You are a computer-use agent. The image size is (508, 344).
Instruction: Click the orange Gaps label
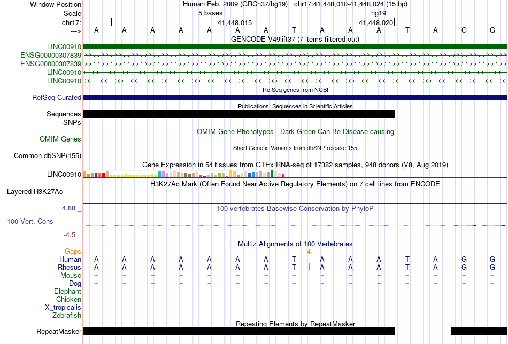[x=73, y=252]
